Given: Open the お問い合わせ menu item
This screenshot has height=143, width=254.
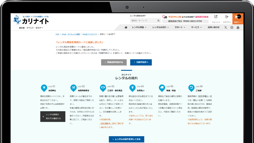Looking at the screenshot, I should (214, 27).
